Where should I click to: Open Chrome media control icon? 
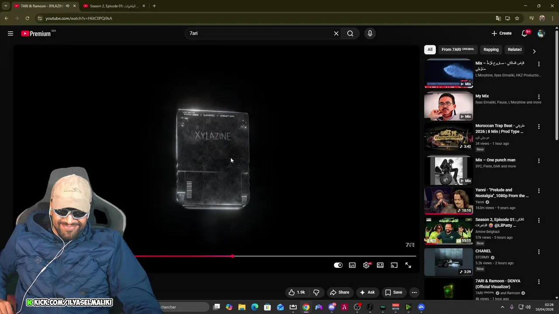click(531, 18)
